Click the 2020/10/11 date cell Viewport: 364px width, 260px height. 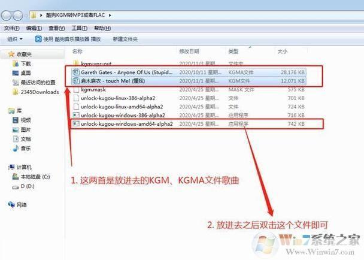click(x=199, y=72)
